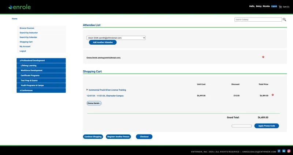Click Logout in the top header
The height and width of the screenshot is (155, 293).
[x=274, y=6]
